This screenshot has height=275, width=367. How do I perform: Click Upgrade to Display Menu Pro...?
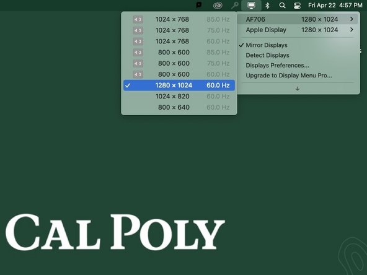298,76
